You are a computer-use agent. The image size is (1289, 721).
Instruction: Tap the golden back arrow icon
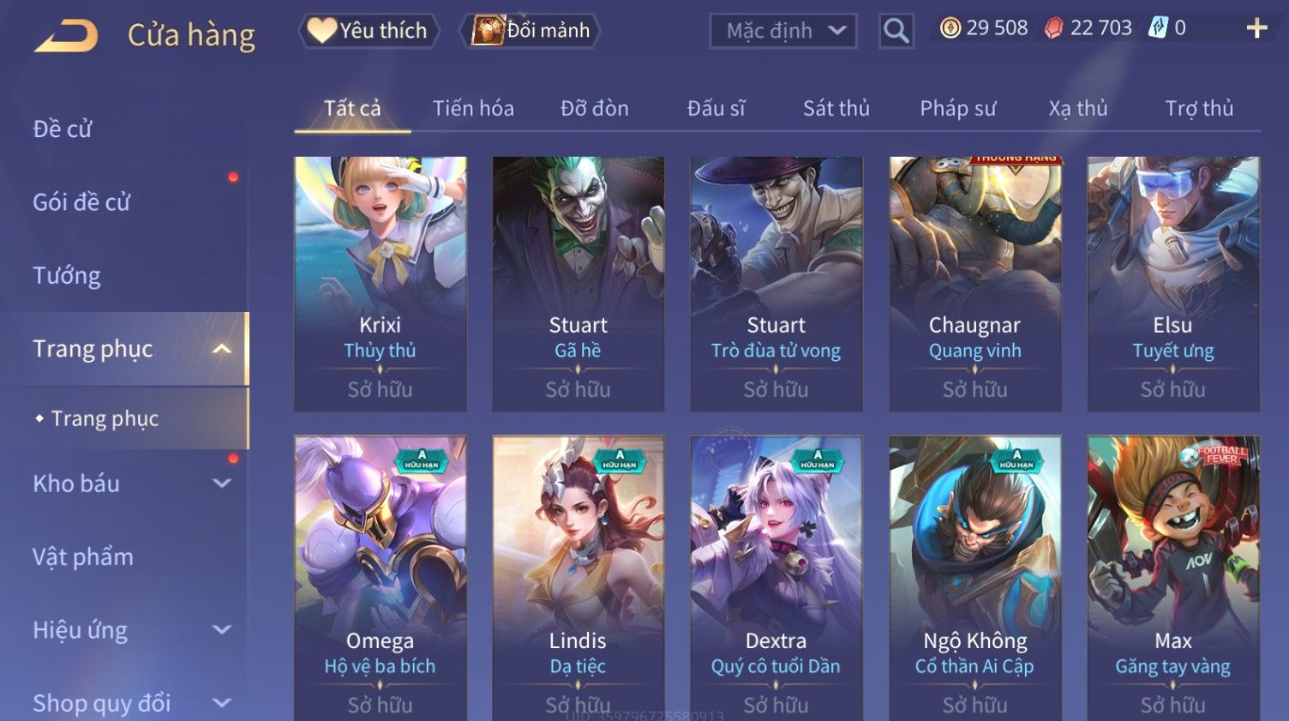(x=66, y=35)
